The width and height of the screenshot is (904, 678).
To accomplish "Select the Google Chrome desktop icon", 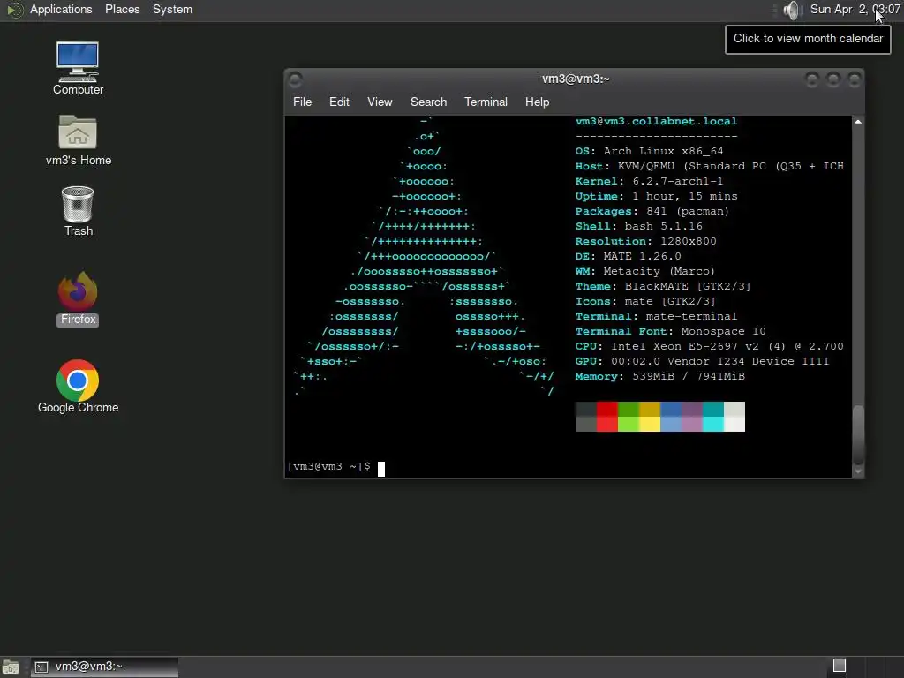I will click(x=78, y=387).
